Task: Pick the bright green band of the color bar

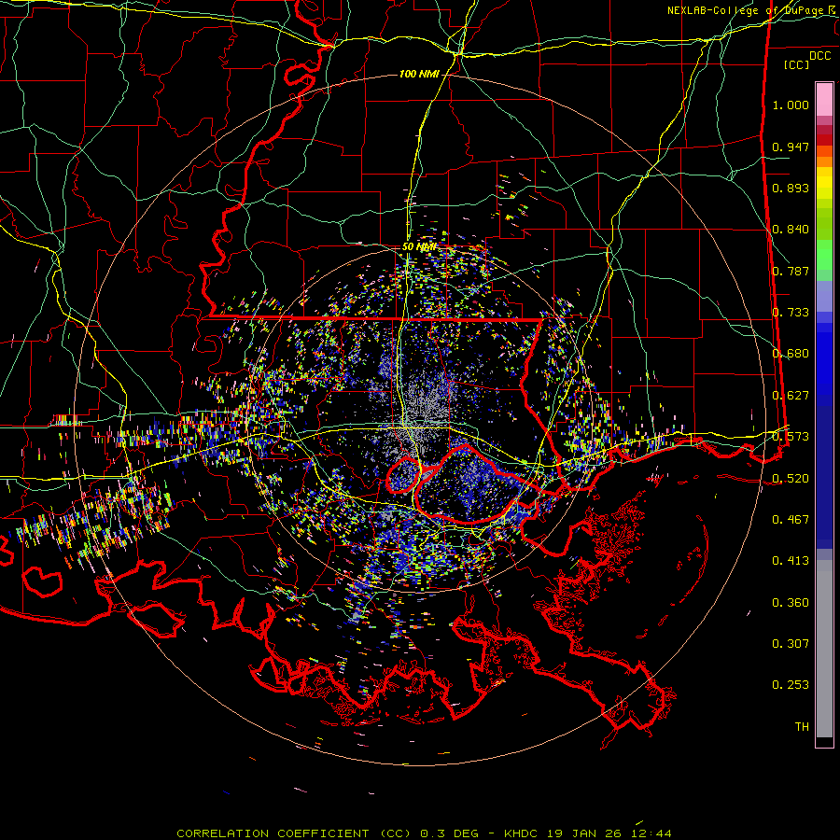Action: coord(824,255)
